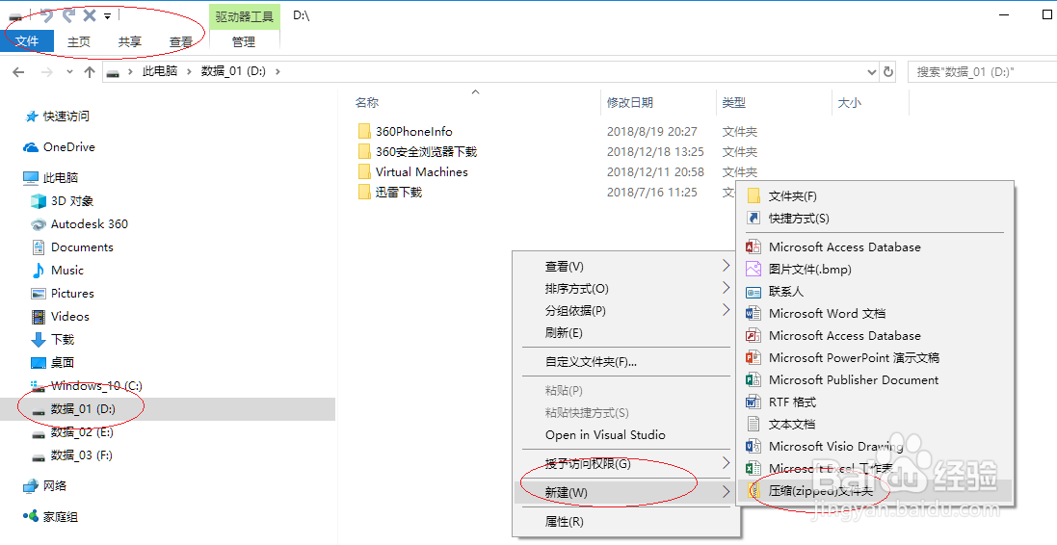1057x545 pixels.
Task: Create new 压缩(zipped)文件夹
Action: 875,490
